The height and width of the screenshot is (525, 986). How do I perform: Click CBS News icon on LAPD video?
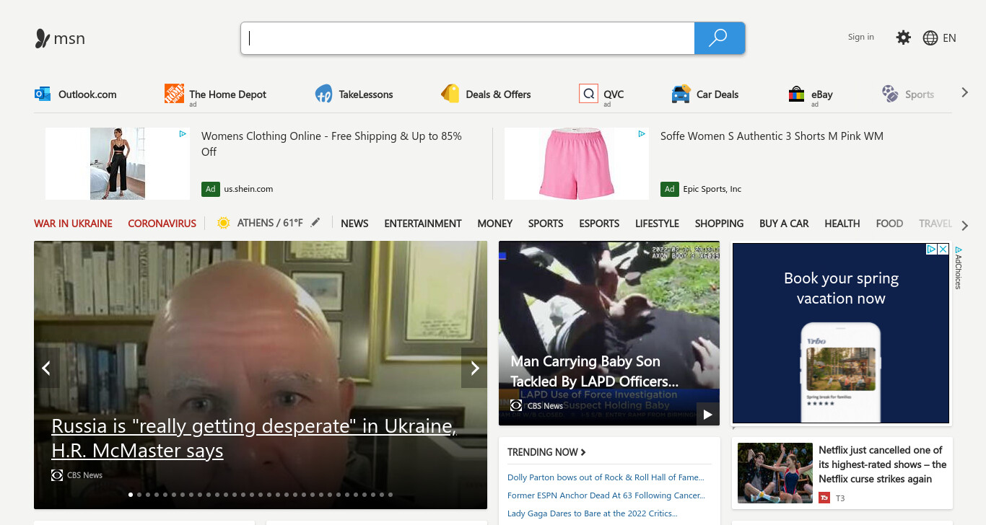[516, 406]
